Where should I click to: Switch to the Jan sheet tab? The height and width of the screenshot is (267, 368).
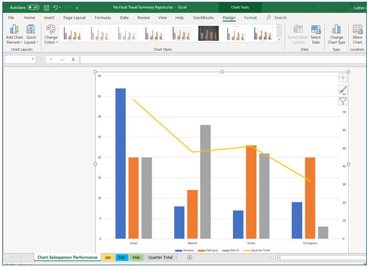108,257
